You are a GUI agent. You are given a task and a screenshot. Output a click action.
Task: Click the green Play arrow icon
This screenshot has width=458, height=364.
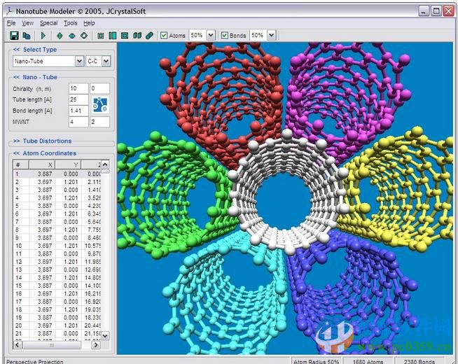coord(43,36)
